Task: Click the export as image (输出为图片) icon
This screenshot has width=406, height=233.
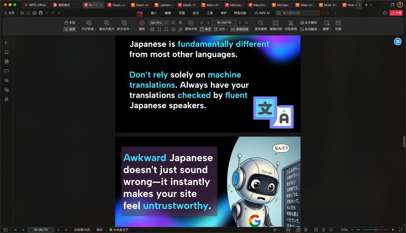Action: point(106,23)
